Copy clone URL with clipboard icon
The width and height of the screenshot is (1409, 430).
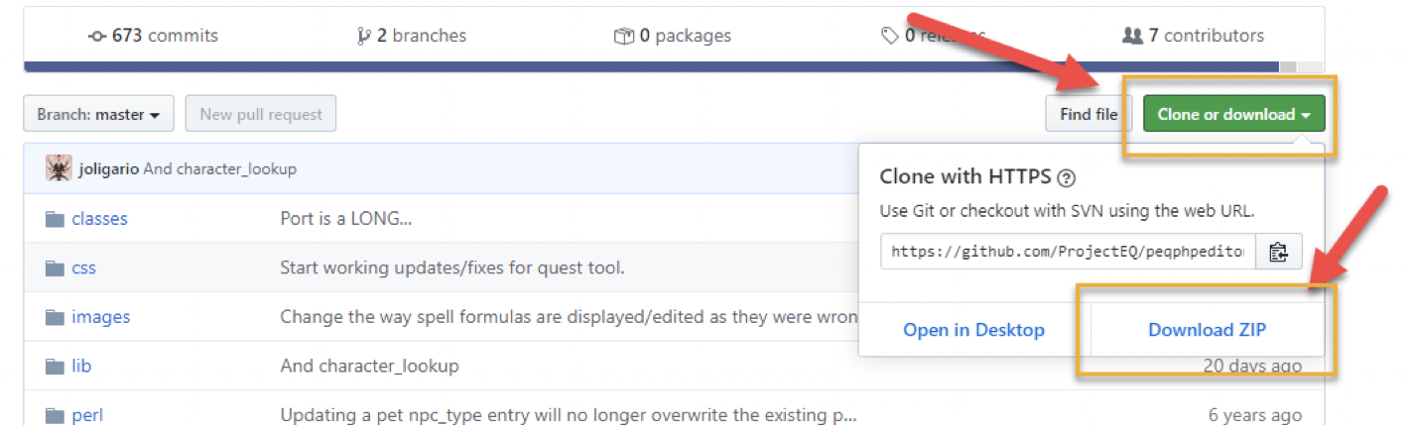(1279, 252)
